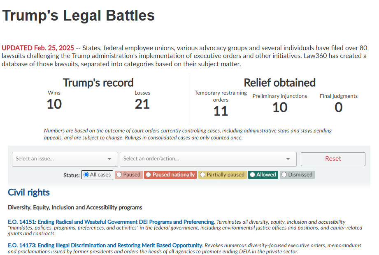Screen dimensions: 379x255
Task: Click the 'Trump's Legal Battles' page title
Action: pos(78,16)
